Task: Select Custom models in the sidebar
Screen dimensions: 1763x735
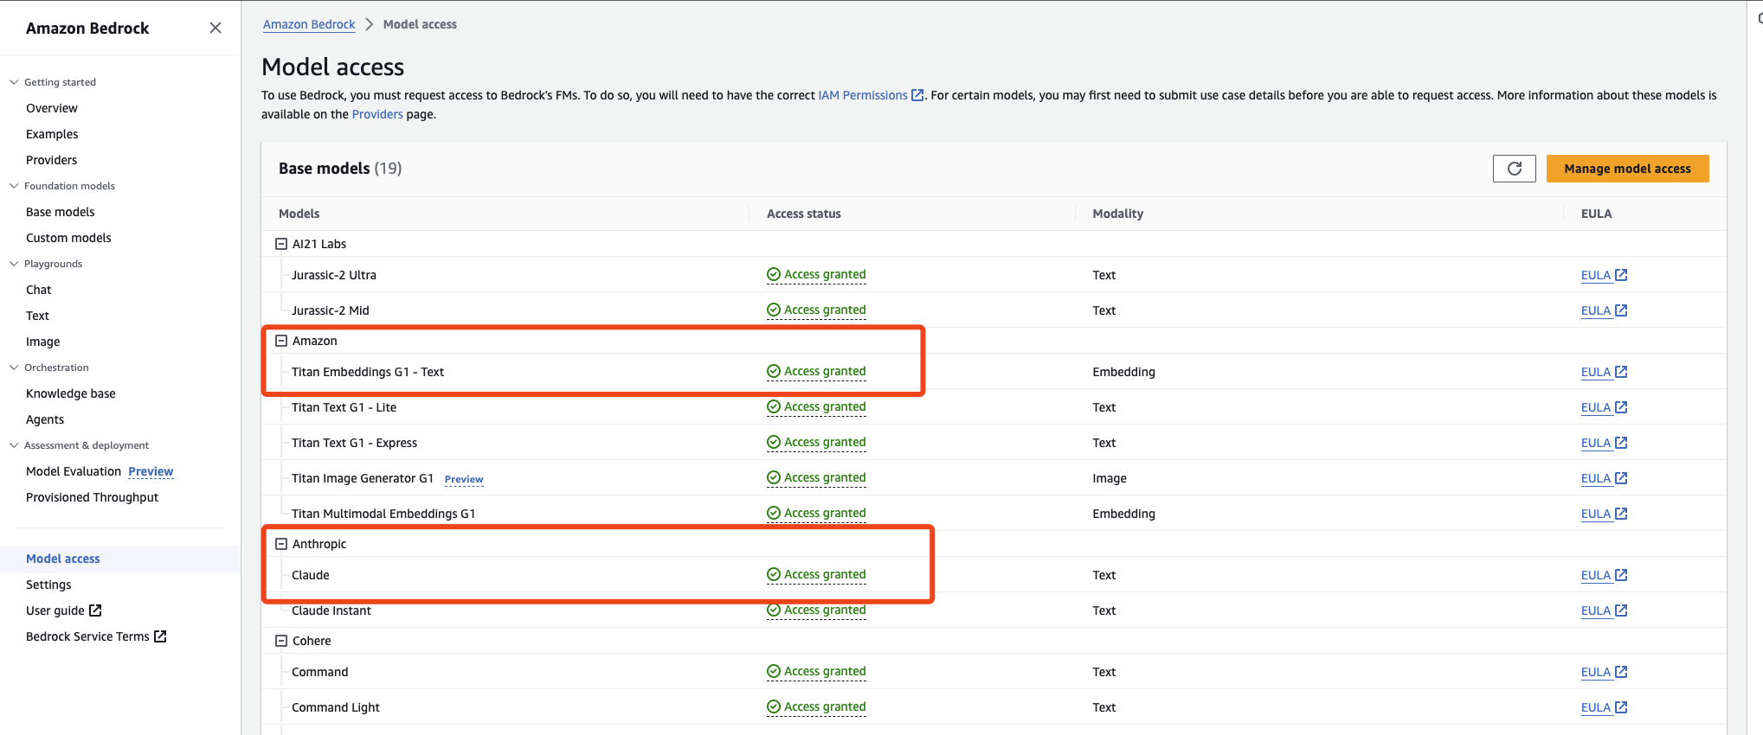Action: point(68,238)
